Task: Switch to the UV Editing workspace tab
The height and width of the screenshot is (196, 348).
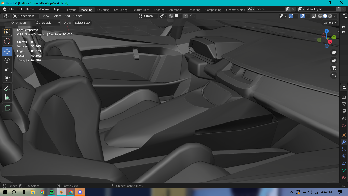Action: [x=121, y=10]
